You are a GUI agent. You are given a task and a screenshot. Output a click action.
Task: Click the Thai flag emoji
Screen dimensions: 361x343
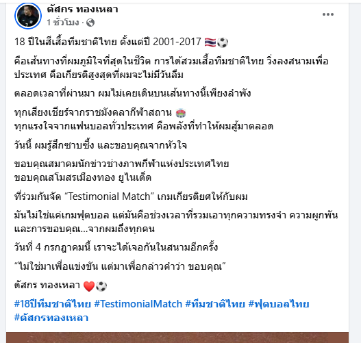tap(210, 42)
